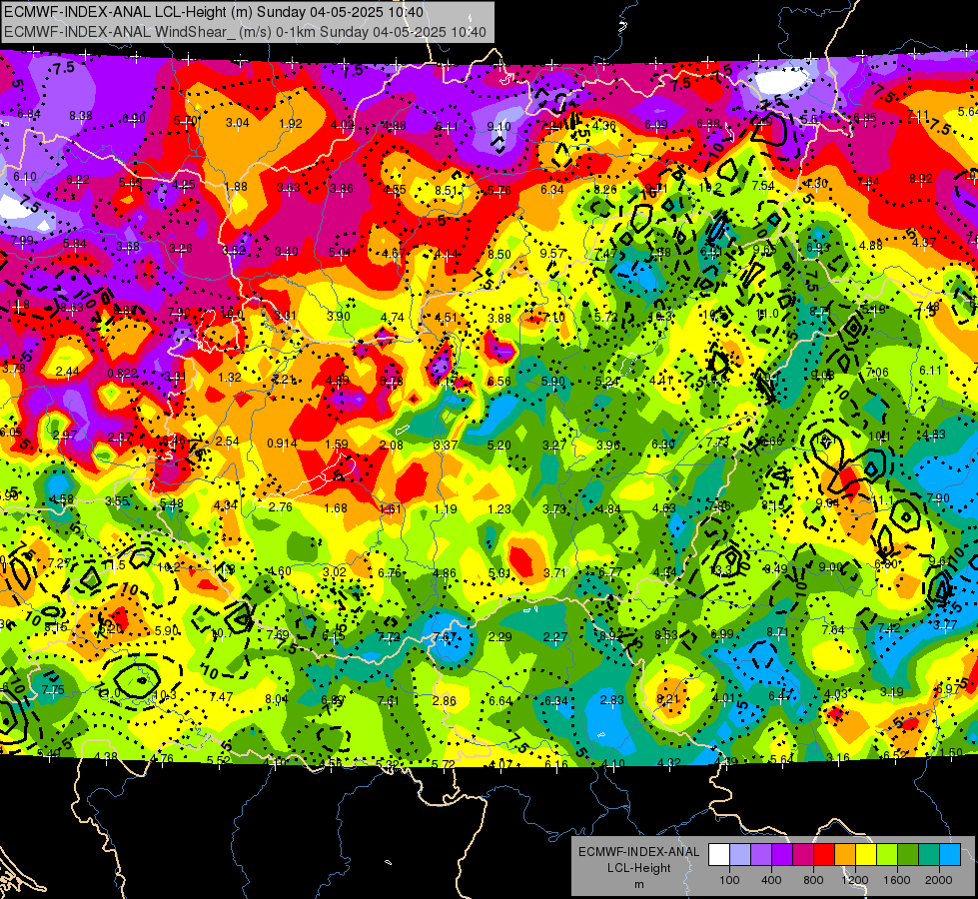Screen dimensions: 978x899
Task: Click the grid value 2.86
Action: coord(445,700)
